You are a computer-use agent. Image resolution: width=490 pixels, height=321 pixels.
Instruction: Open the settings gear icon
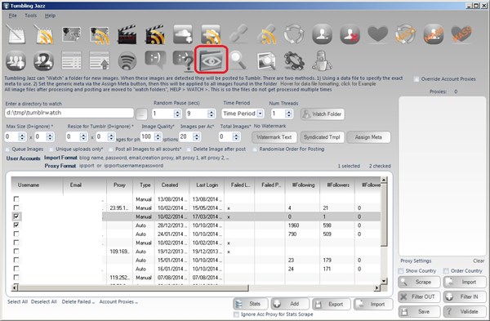coord(294,61)
